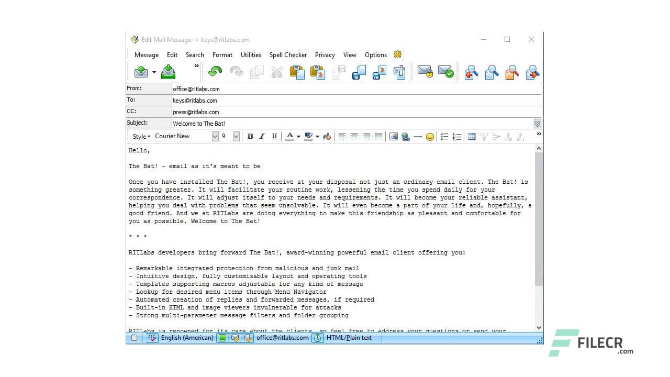670x377 pixels.
Task: Click the text highlight color button
Action: click(x=308, y=136)
